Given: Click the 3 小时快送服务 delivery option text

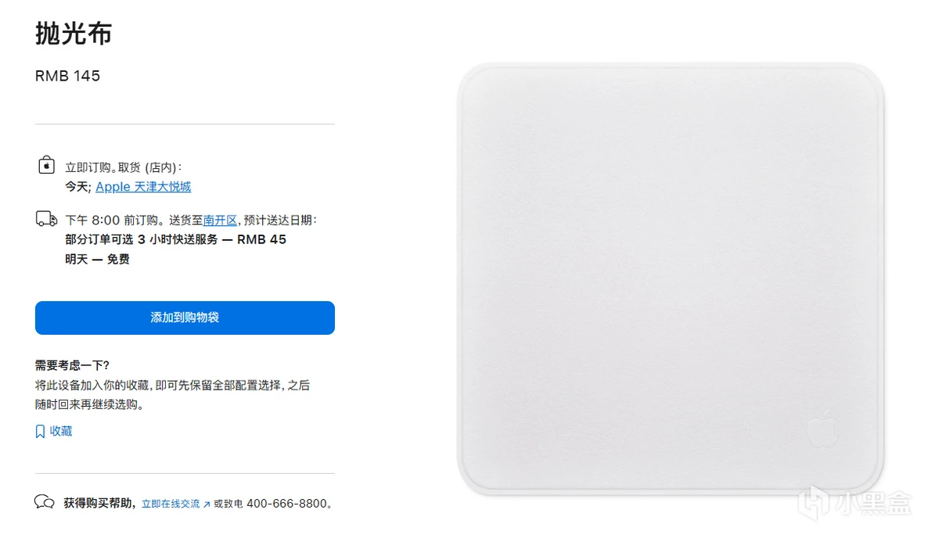Looking at the screenshot, I should point(178,239).
